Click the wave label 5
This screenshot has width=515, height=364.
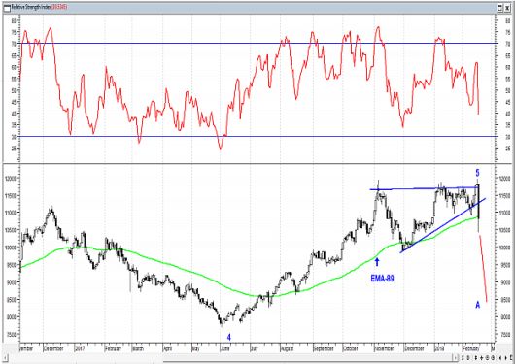click(477, 173)
